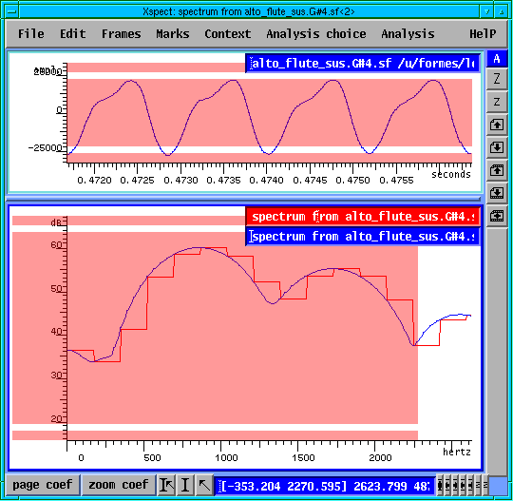Click the page up-arrow icon
Image resolution: width=513 pixels, height=501 pixels.
[497, 125]
